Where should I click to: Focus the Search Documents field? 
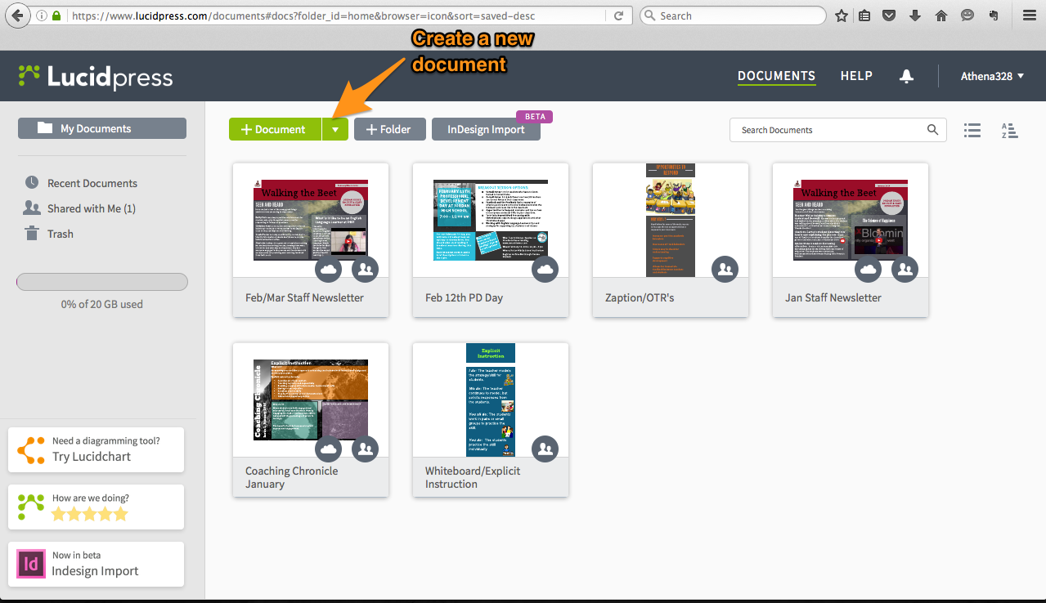tap(826, 130)
